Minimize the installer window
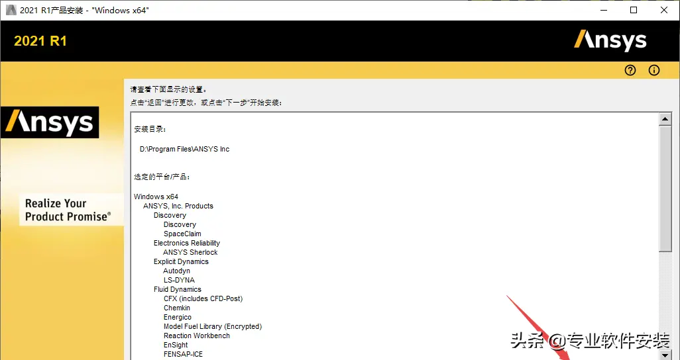The image size is (680, 360). point(603,10)
